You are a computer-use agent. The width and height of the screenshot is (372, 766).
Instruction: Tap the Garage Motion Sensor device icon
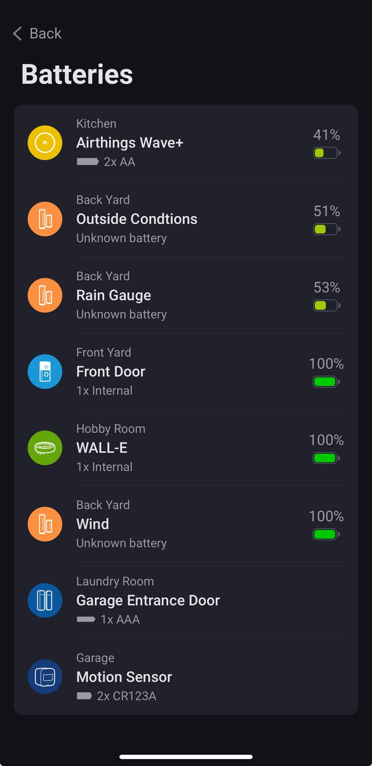[x=45, y=677]
